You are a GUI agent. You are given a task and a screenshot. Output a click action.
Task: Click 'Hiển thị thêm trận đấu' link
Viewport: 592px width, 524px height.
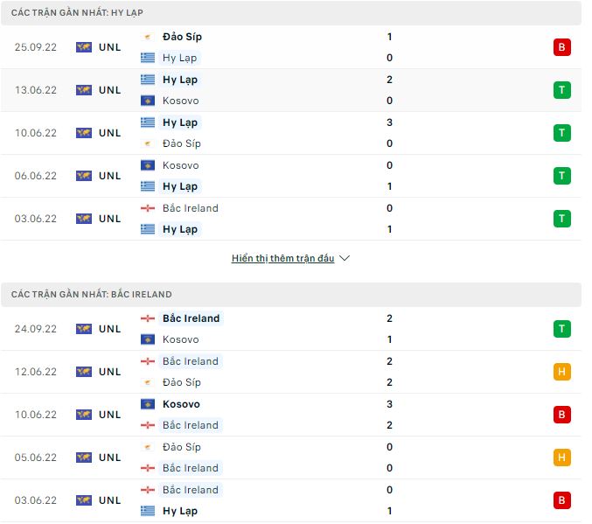pyautogui.click(x=283, y=259)
